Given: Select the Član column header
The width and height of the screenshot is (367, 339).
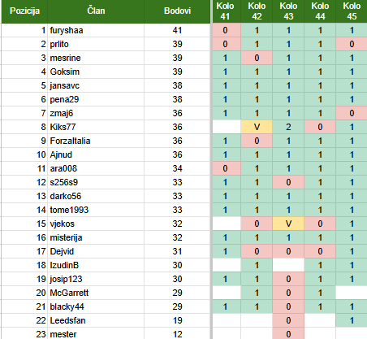Looking at the screenshot, I should pyautogui.click(x=96, y=11).
